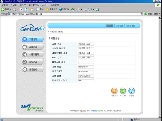Click the GenDisk IP logo
The image size is (162, 121).
(x=32, y=28)
